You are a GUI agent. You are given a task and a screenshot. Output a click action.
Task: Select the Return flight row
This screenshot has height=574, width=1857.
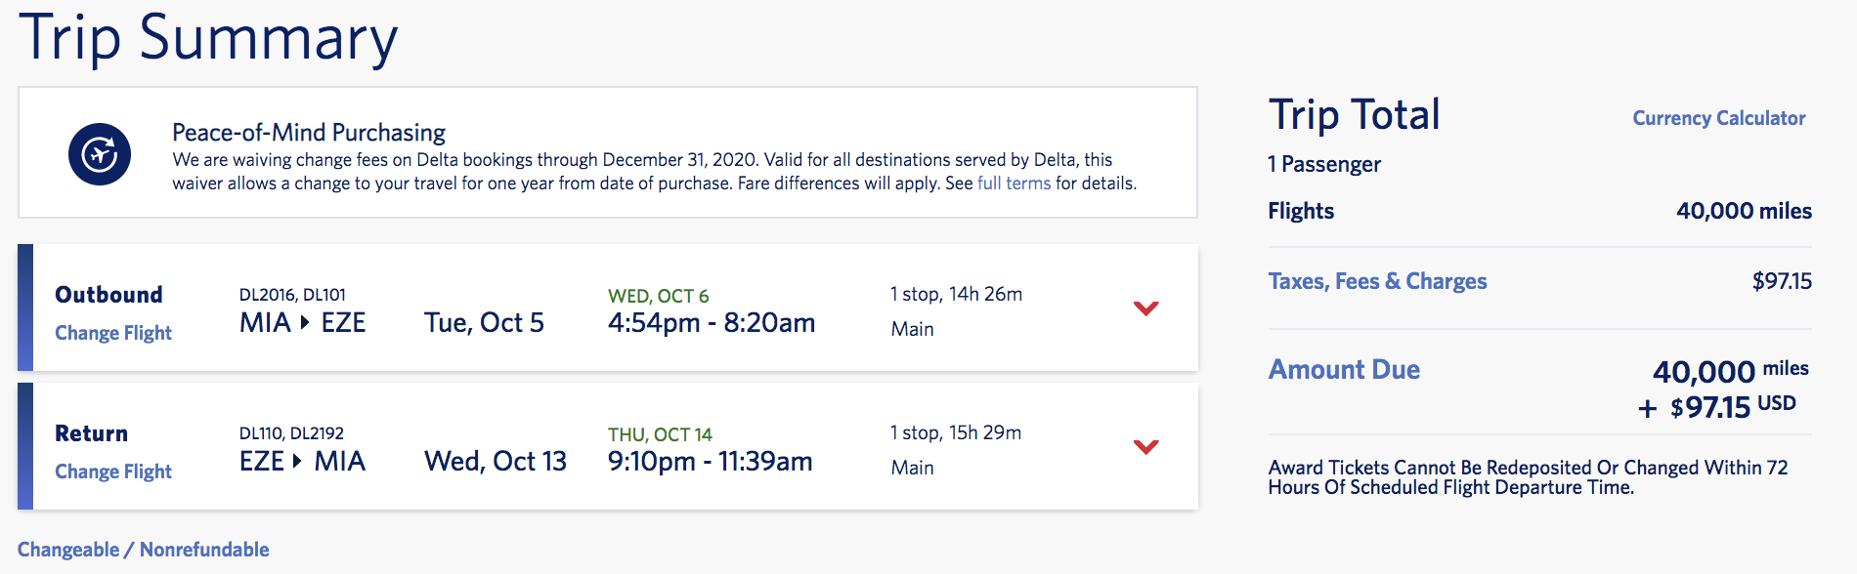[x=608, y=446]
